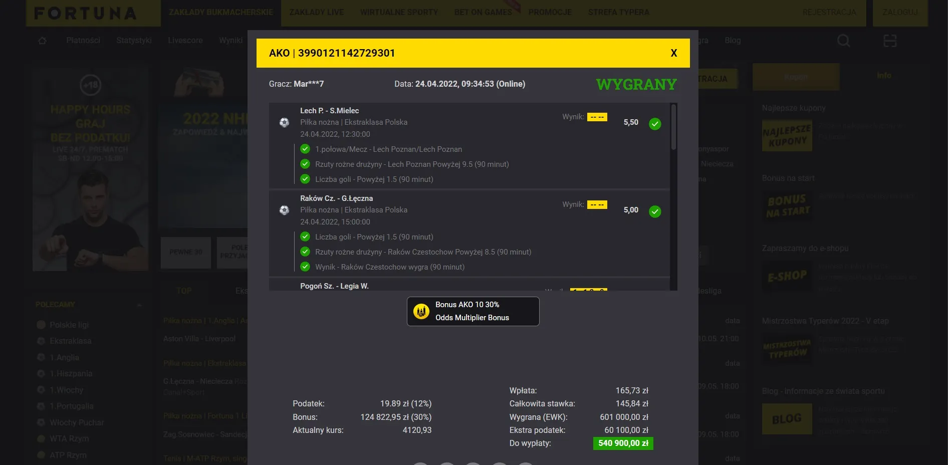The image size is (948, 465).
Task: Select 1.Anglia in sidebar
Action: pos(64,357)
